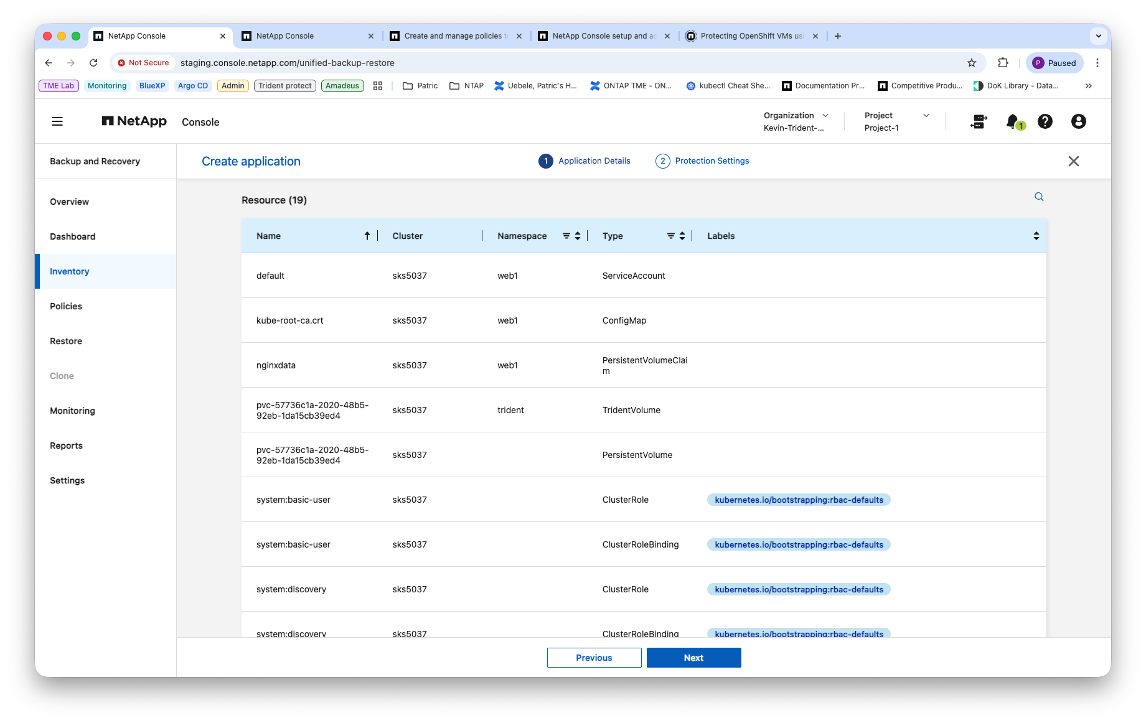This screenshot has width=1146, height=723.
Task: Sort the Type column
Action: click(682, 236)
